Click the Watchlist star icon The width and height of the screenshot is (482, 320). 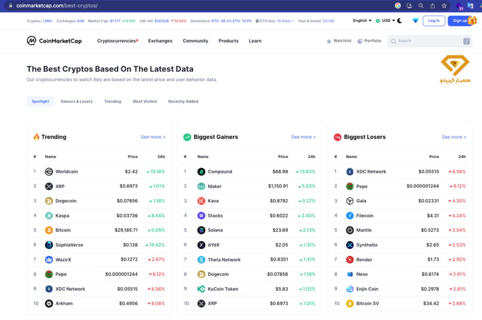click(x=329, y=41)
